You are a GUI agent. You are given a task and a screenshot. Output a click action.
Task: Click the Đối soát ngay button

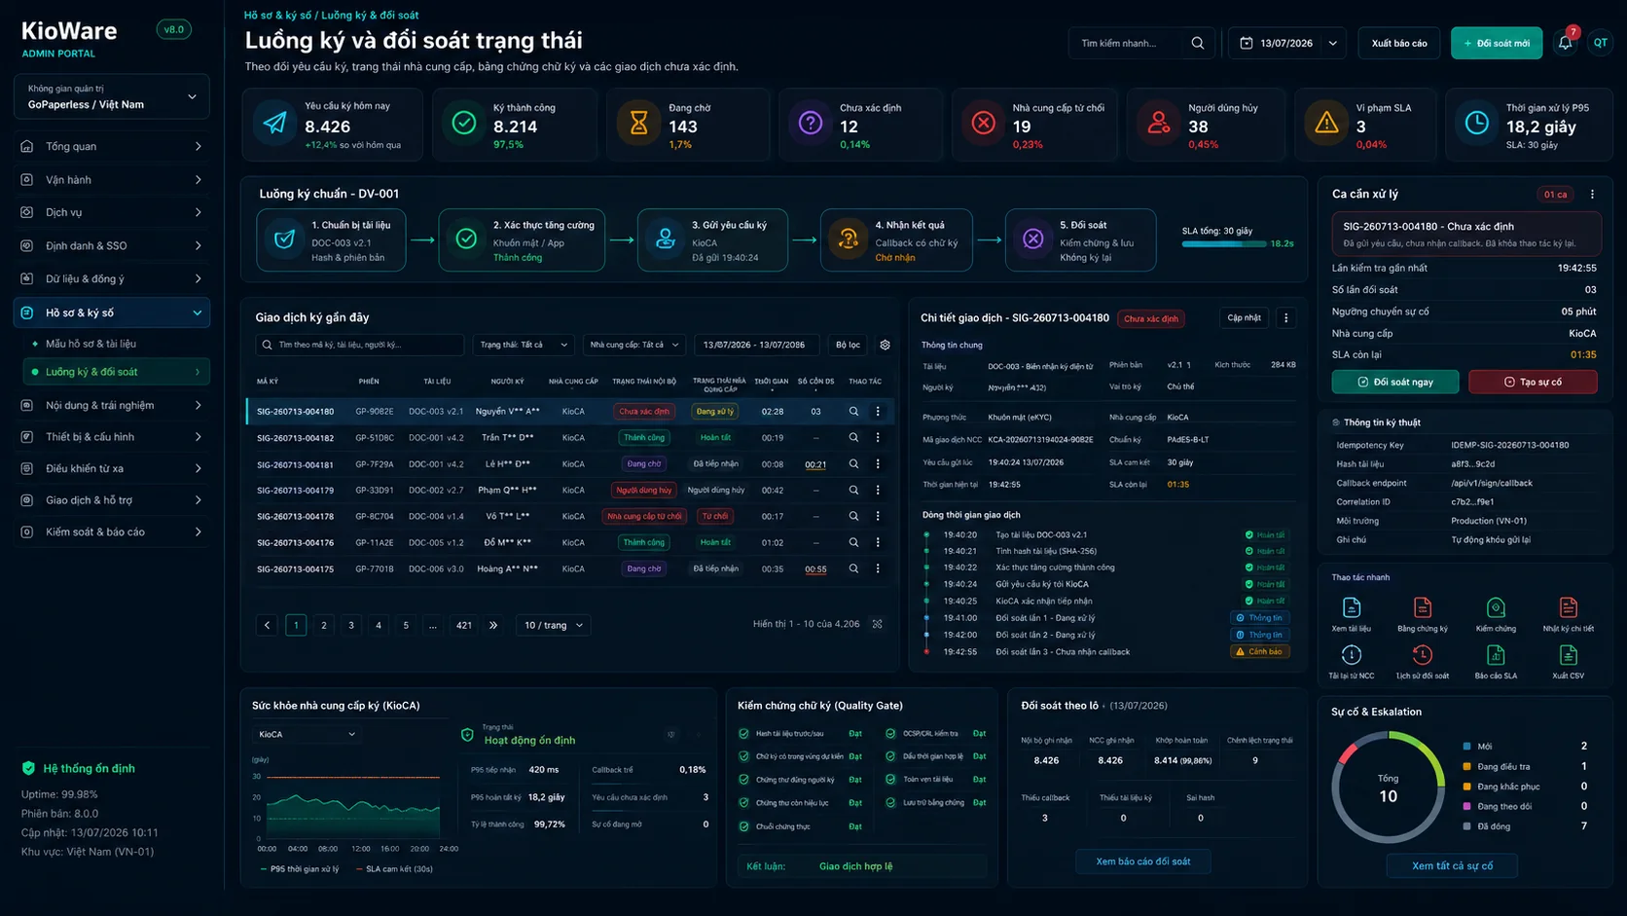pos(1394,382)
